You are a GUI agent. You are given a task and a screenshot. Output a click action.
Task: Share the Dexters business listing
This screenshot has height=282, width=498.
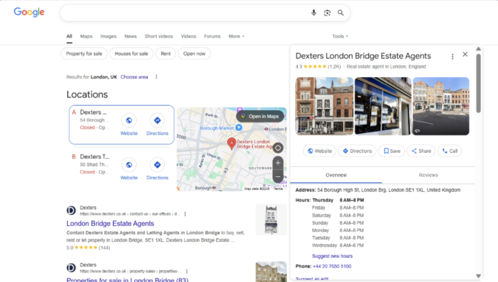pyautogui.click(x=421, y=151)
